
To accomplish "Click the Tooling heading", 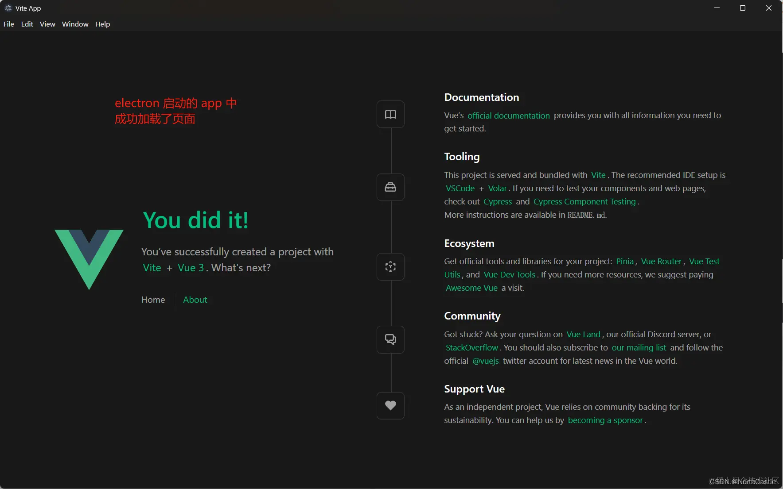I will pyautogui.click(x=462, y=157).
